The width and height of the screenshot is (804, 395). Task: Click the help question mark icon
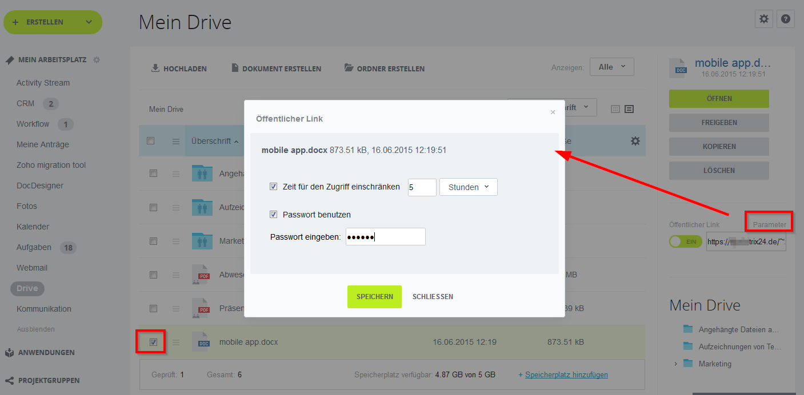pyautogui.click(x=785, y=19)
